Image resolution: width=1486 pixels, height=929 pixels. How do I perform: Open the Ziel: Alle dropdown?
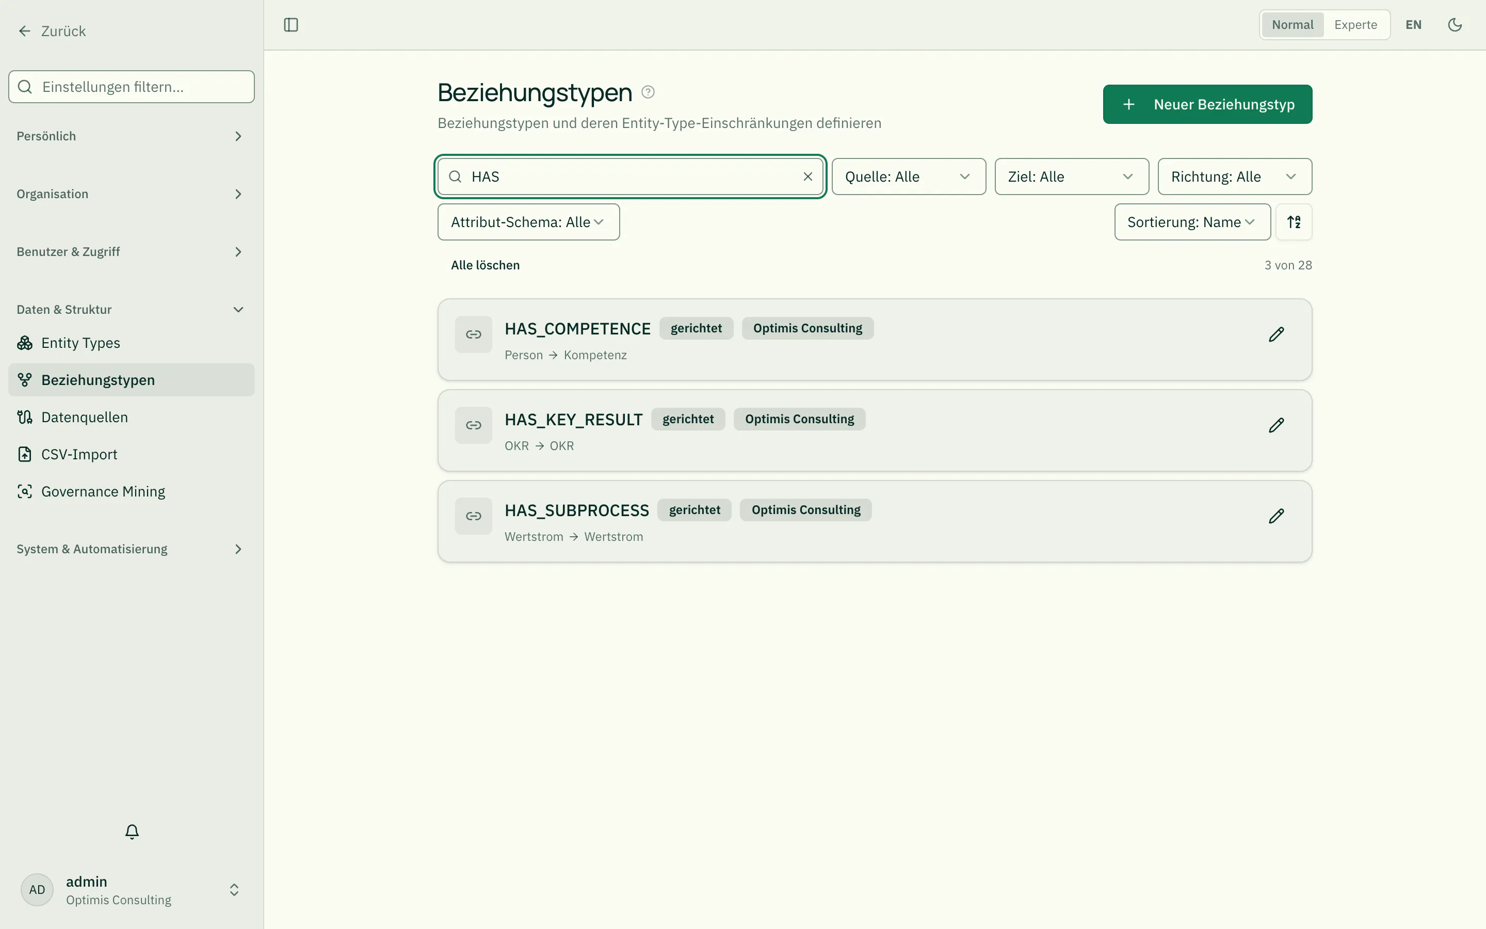coord(1072,177)
